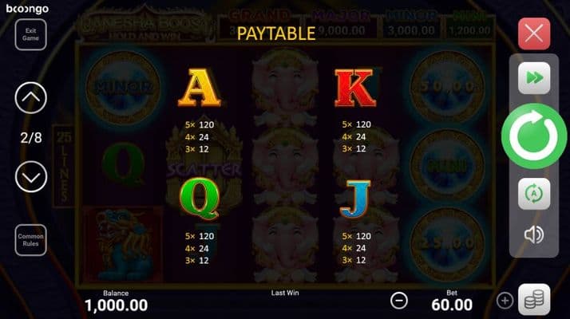The height and width of the screenshot is (319, 570).
Task: Go to the next paytable page
Action: (x=31, y=177)
